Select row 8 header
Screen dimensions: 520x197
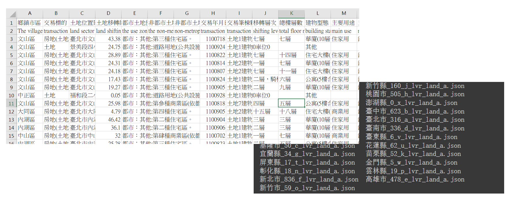click(x=12, y=79)
